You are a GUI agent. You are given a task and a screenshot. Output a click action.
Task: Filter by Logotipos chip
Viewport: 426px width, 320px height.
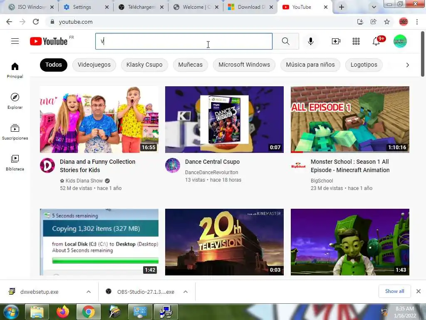pos(364,65)
